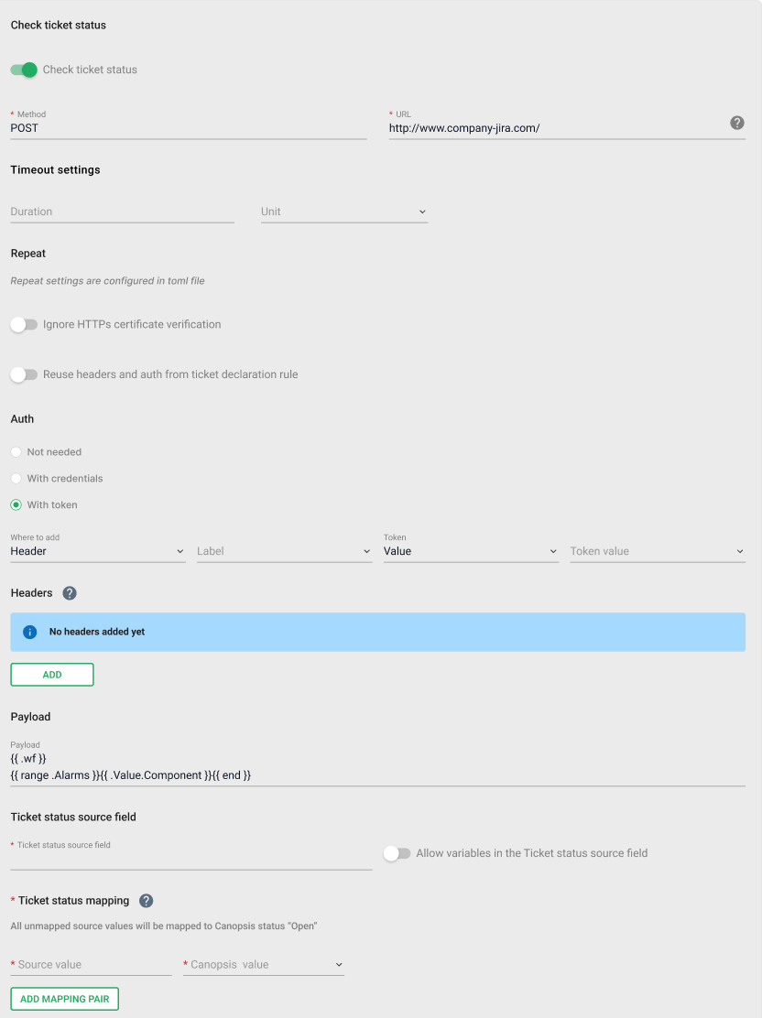Choose With credentials authentication
Viewport: 762px width, 1018px height.
tap(15, 478)
